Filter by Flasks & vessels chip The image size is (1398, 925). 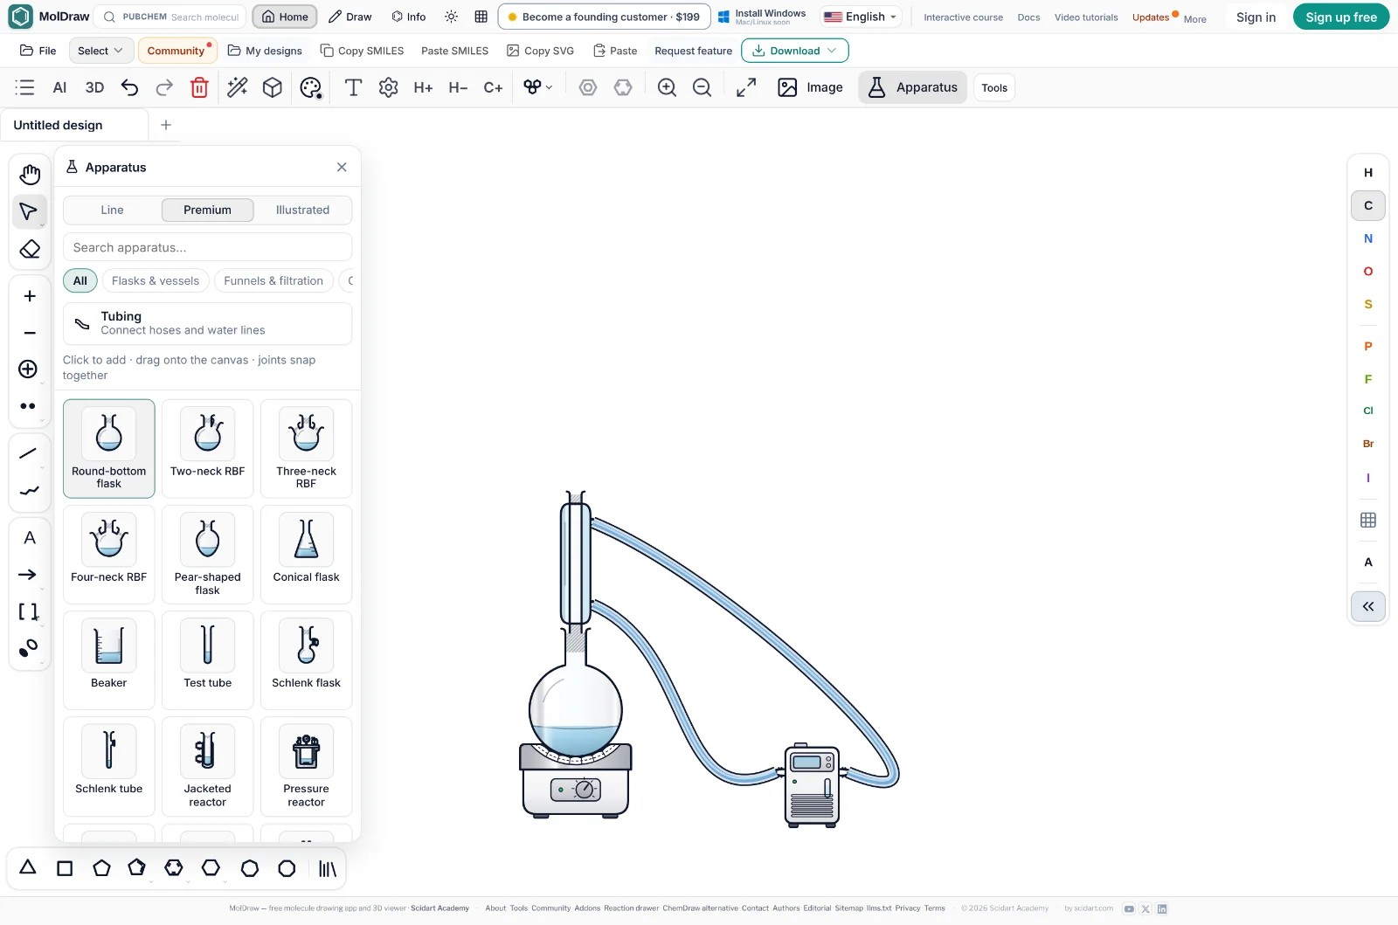tap(156, 280)
